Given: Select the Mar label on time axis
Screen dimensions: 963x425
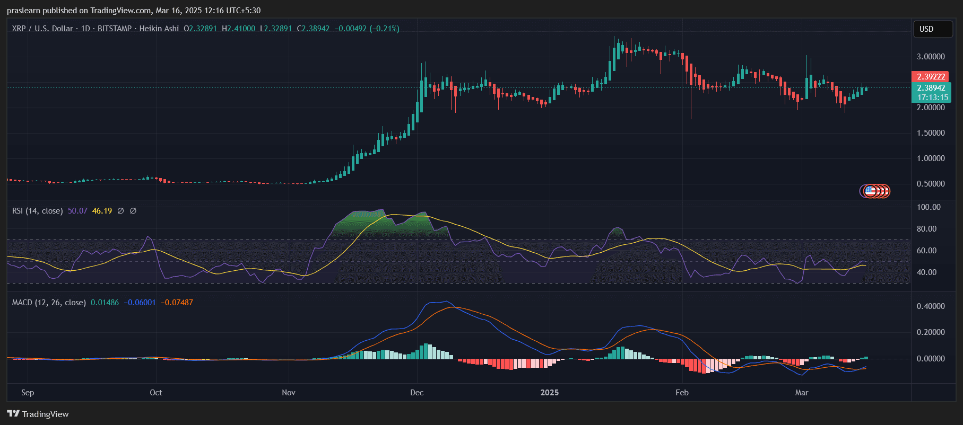Looking at the screenshot, I should (x=801, y=393).
